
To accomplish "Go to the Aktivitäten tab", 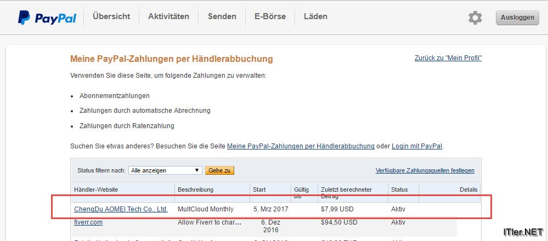I will pyautogui.click(x=168, y=16).
